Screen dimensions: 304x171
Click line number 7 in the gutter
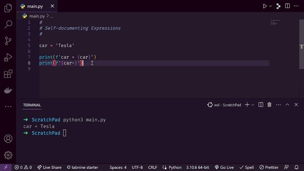click(x=29, y=57)
